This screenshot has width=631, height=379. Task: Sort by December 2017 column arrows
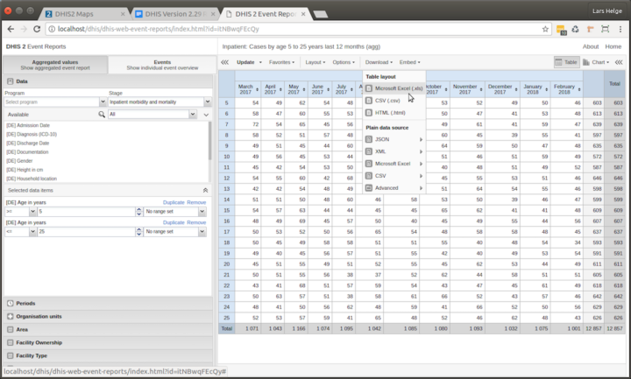point(516,89)
